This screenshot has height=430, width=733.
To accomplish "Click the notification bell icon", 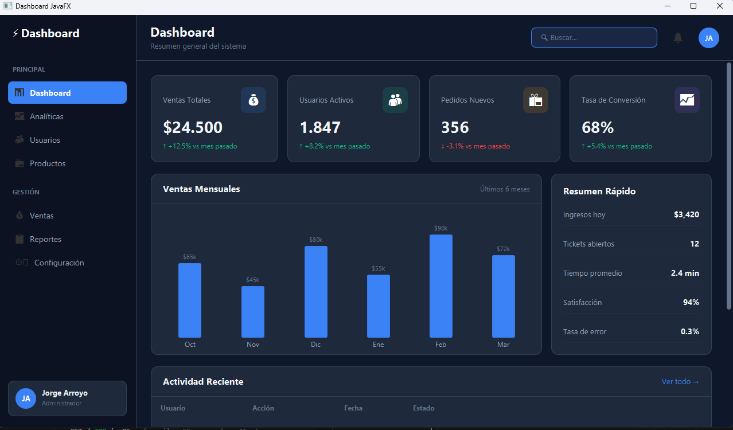I will click(677, 37).
